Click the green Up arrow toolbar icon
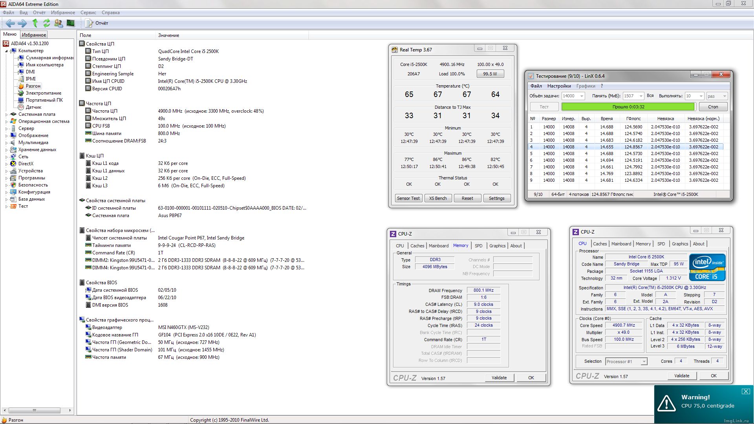The width and height of the screenshot is (754, 424). point(35,23)
